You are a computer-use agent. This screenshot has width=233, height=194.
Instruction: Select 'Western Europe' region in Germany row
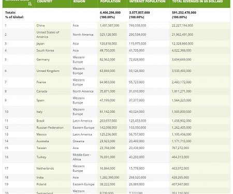pyautogui.click(x=79, y=59)
